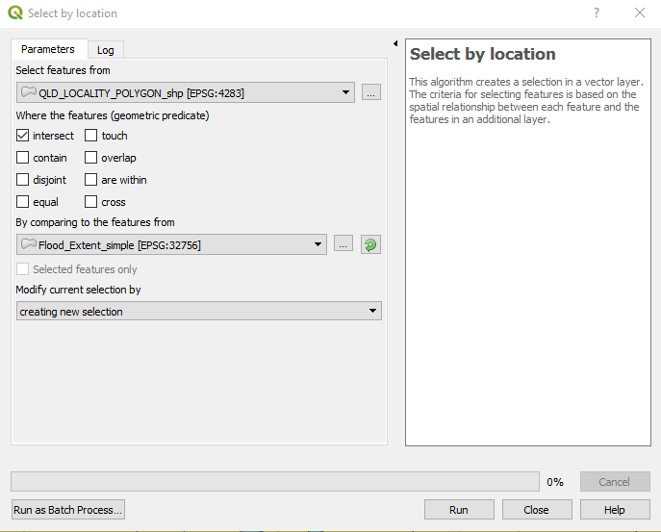This screenshot has width=661, height=532.
Task: Click the QGIS logo in title bar
Action: click(14, 13)
